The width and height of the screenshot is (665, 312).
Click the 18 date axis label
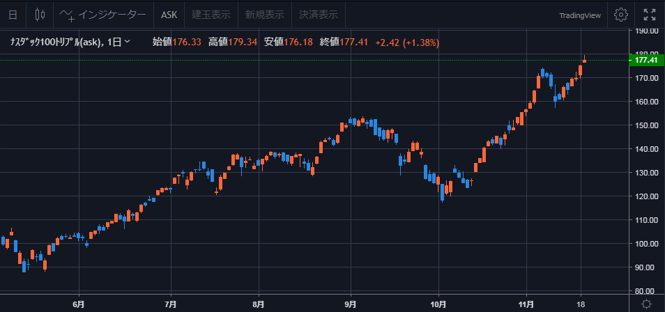tap(581, 304)
